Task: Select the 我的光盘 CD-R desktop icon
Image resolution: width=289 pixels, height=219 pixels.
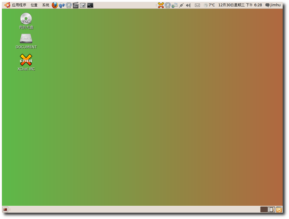Action: (26, 21)
